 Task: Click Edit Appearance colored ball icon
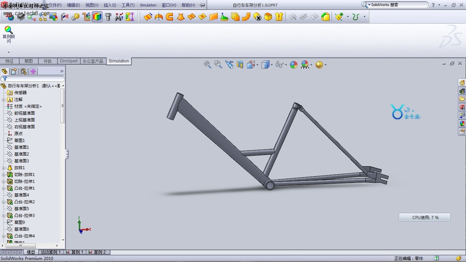294,65
